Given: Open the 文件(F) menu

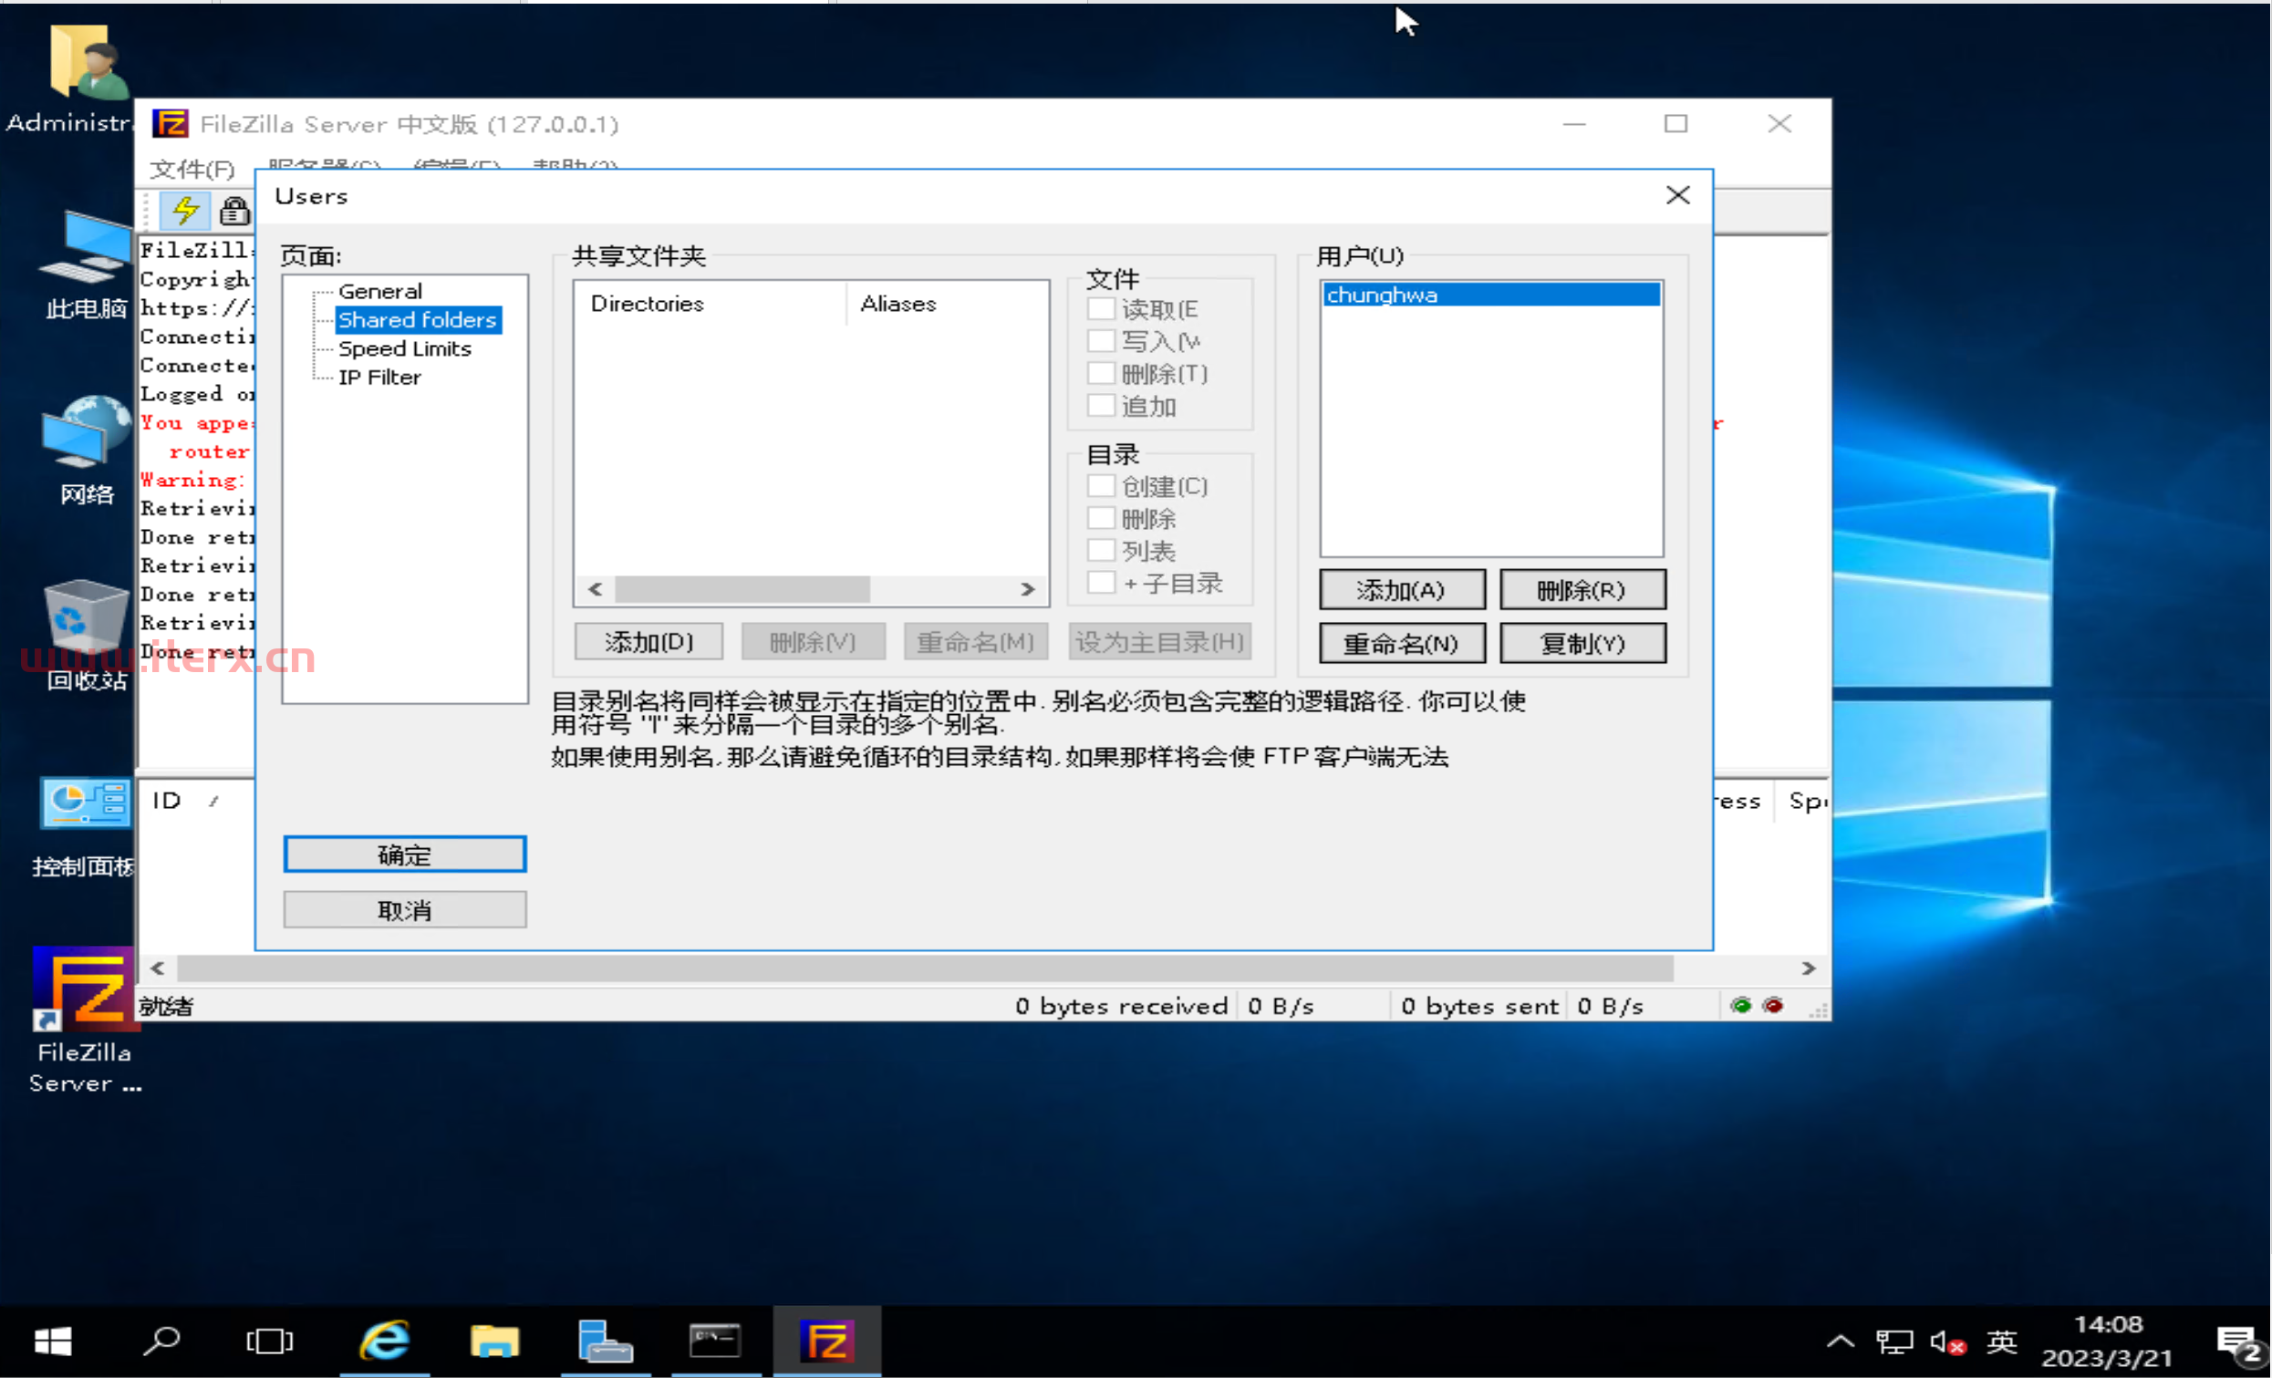Looking at the screenshot, I should pyautogui.click(x=192, y=169).
